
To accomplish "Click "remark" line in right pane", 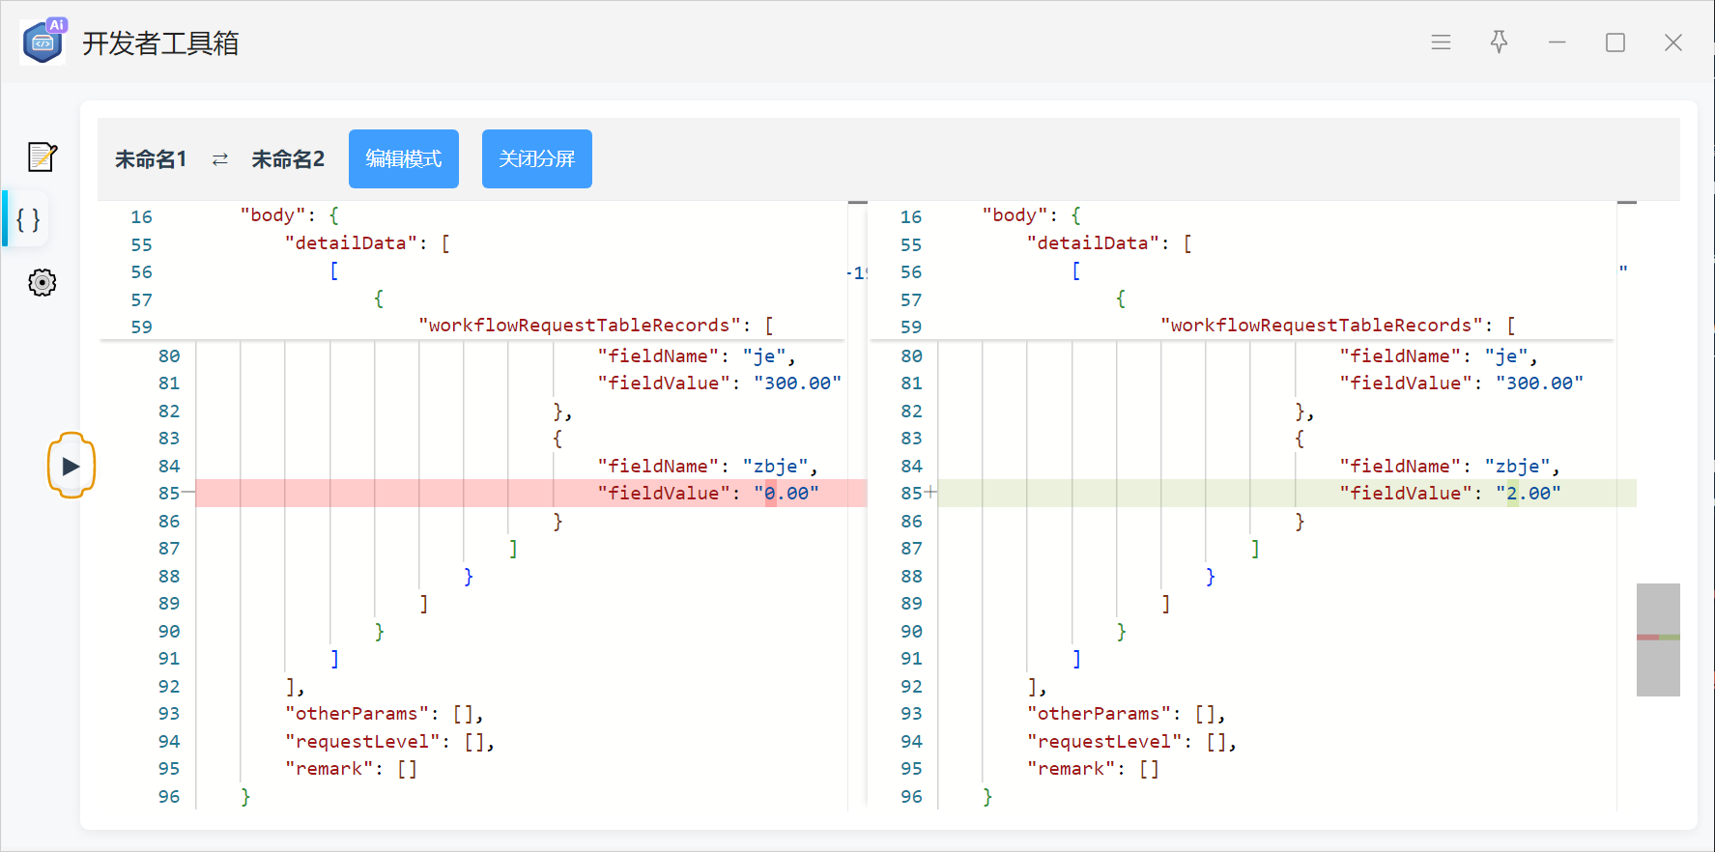I will pyautogui.click(x=1093, y=769).
